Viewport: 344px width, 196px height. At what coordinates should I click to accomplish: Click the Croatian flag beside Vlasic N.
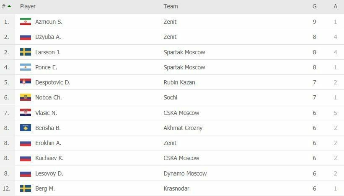pos(26,113)
